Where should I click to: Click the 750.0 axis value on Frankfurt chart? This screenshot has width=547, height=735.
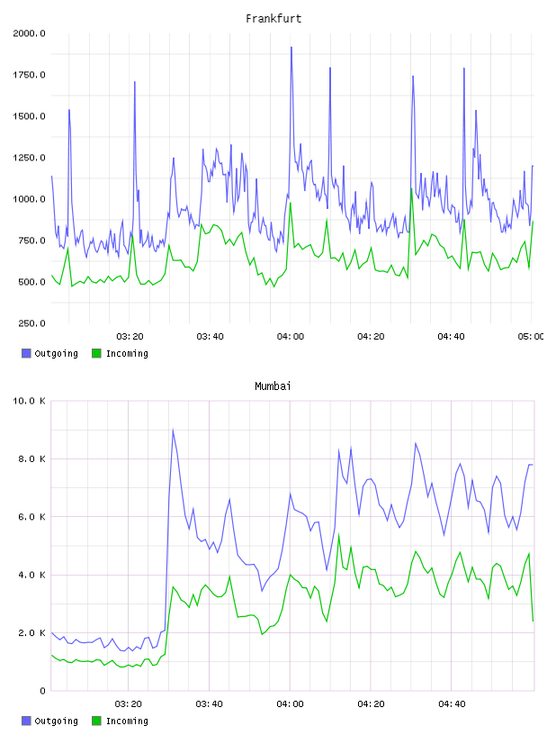pos(31,240)
